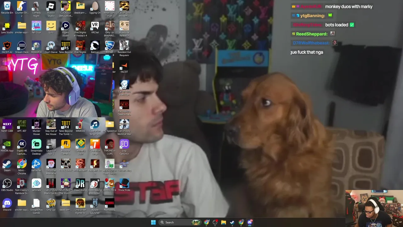Click the taskbar Search box
403x227 pixels.
[x=180, y=222]
